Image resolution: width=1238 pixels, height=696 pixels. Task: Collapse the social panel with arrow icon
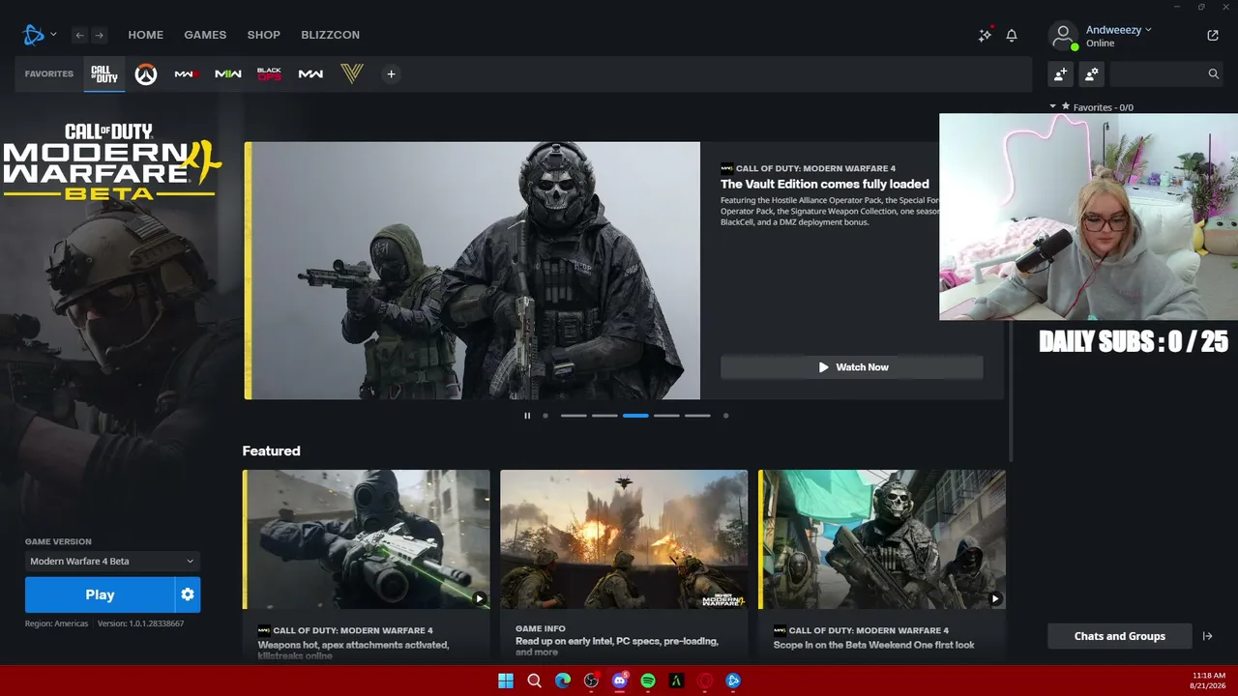pos(1207,636)
